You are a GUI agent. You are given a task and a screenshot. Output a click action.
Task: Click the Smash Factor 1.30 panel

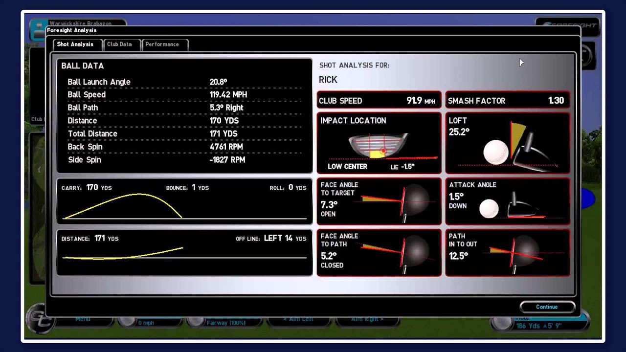click(x=508, y=100)
